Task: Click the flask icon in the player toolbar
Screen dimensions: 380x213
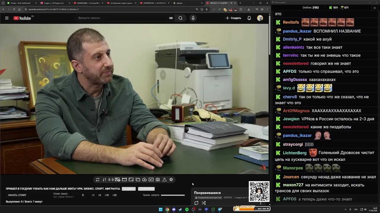Action: click(164, 180)
